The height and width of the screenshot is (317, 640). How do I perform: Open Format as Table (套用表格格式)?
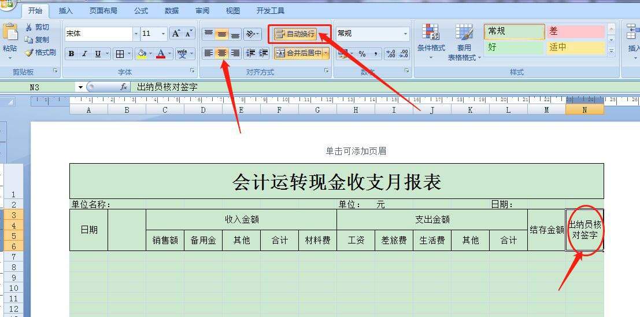tap(464, 42)
